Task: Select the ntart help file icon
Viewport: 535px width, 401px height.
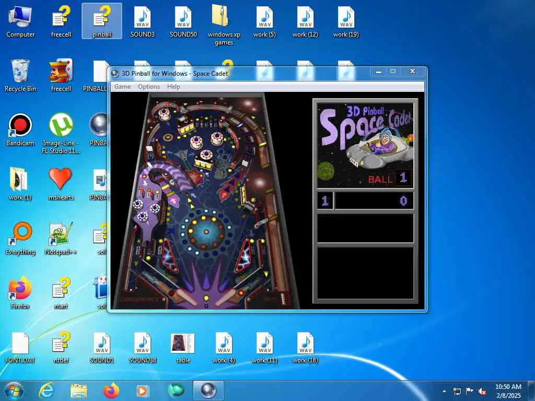Action: (61, 292)
